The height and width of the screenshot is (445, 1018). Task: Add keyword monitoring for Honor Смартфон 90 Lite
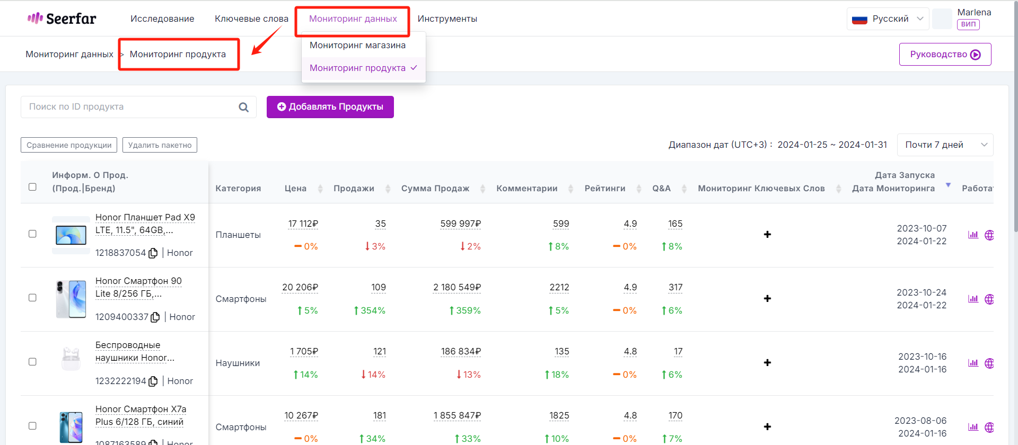(767, 298)
